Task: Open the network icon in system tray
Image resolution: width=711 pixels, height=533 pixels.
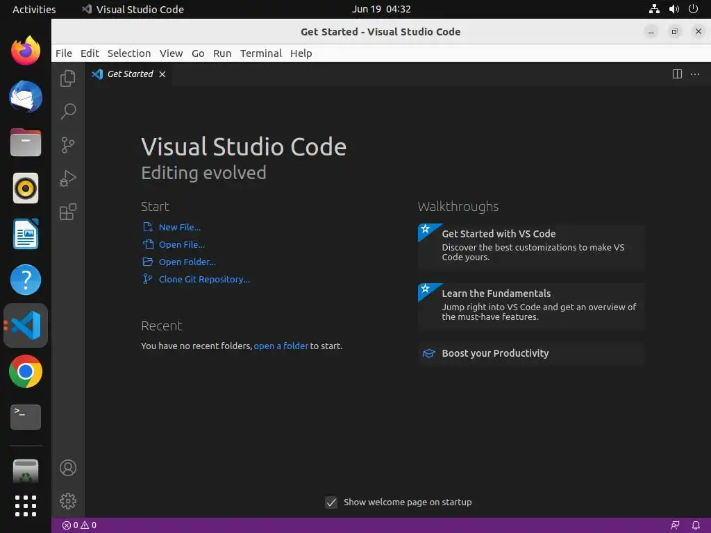Action: point(654,9)
